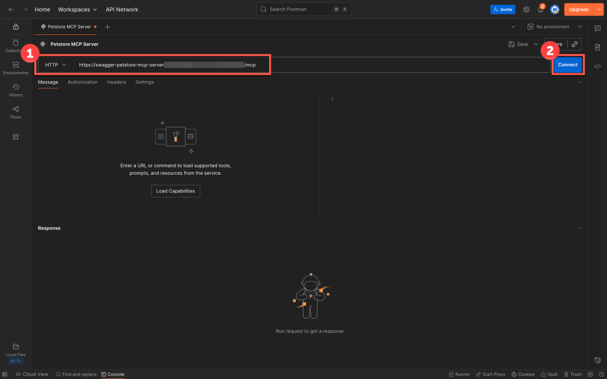Switch to the Headers tab
The image size is (607, 379).
point(116,82)
